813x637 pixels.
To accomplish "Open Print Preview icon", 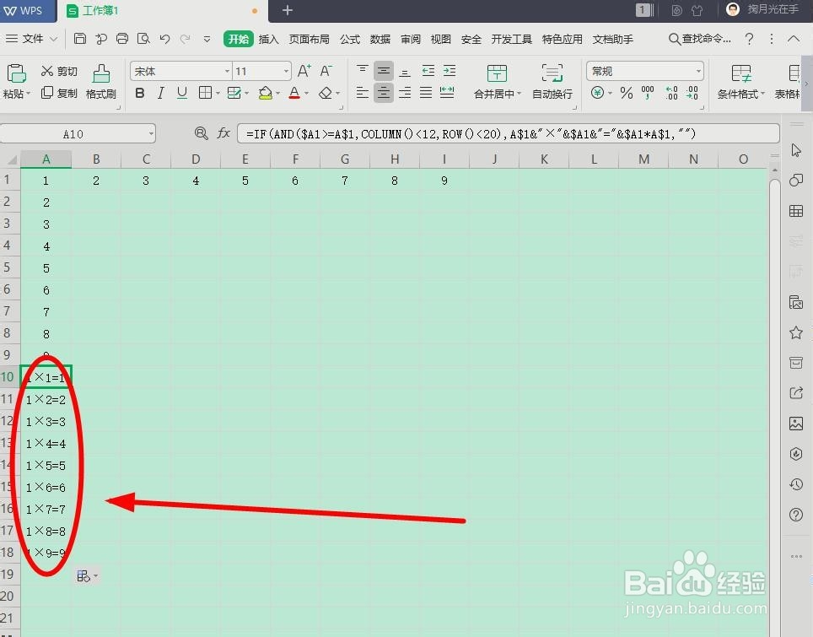I will pyautogui.click(x=143, y=38).
